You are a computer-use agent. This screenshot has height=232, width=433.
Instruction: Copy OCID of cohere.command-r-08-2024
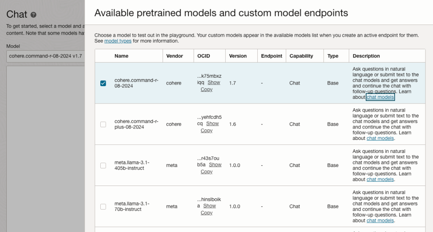(x=207, y=90)
